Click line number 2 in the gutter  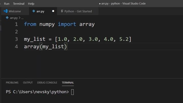[x=16, y=32]
